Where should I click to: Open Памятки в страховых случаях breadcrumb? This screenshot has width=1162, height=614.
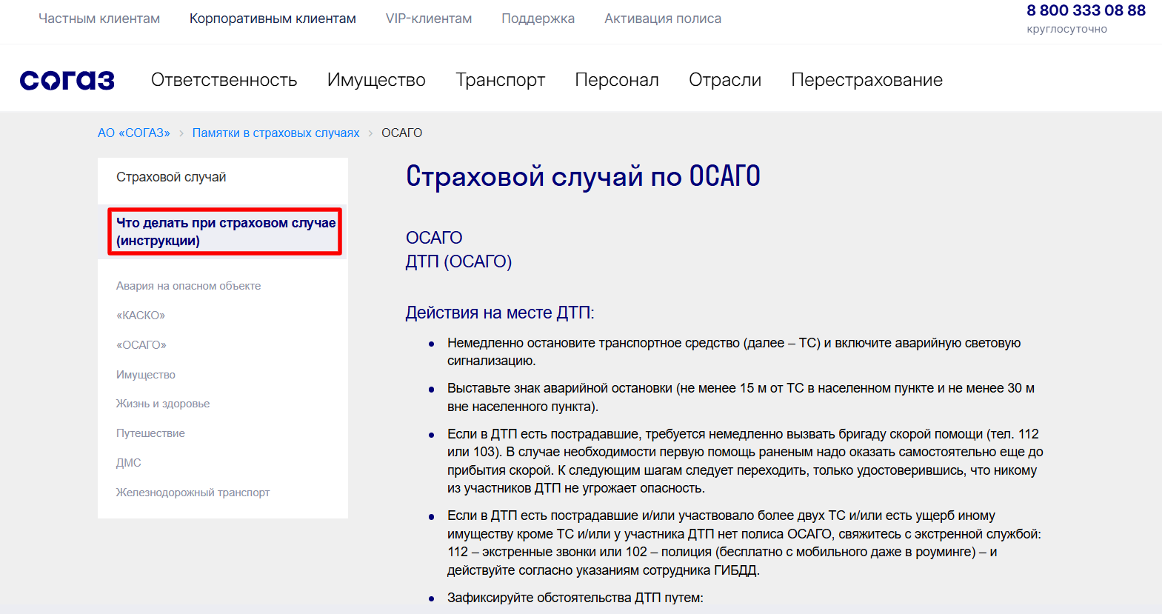pos(276,133)
